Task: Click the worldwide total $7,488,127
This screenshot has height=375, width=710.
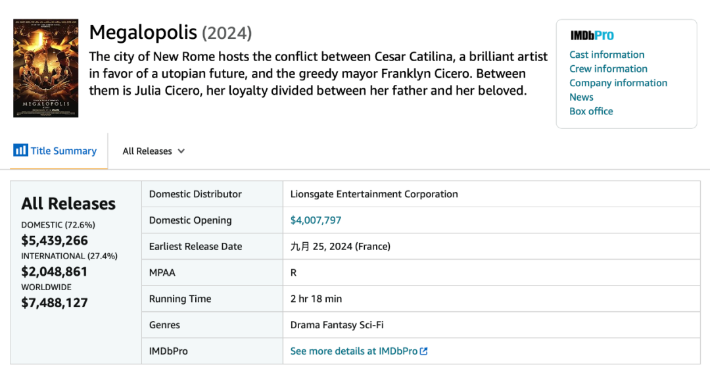Action: click(x=55, y=303)
